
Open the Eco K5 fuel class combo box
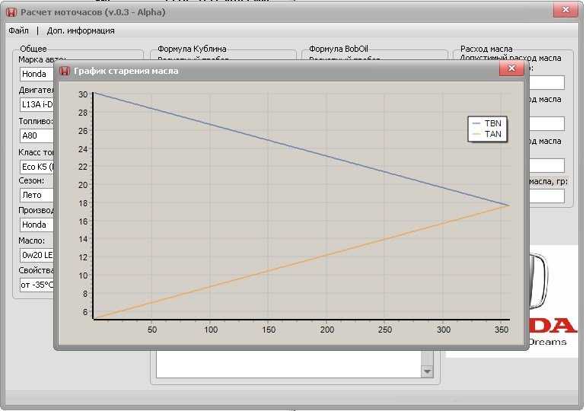pos(37,167)
